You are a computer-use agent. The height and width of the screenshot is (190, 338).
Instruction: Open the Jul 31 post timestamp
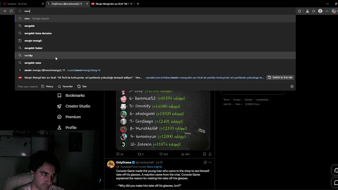pyautogui.click(x=159, y=162)
